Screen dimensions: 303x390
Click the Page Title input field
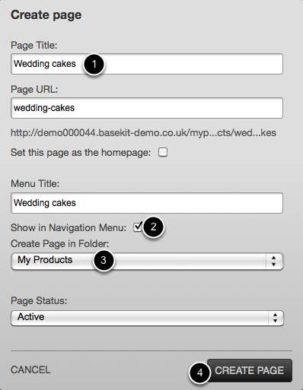click(147, 64)
